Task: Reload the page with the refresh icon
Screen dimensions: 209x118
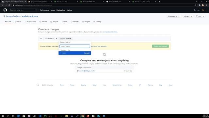Action: click(x=9, y=5)
